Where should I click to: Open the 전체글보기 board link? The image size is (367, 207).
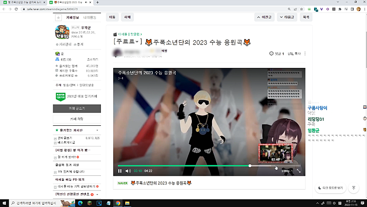click(65, 138)
